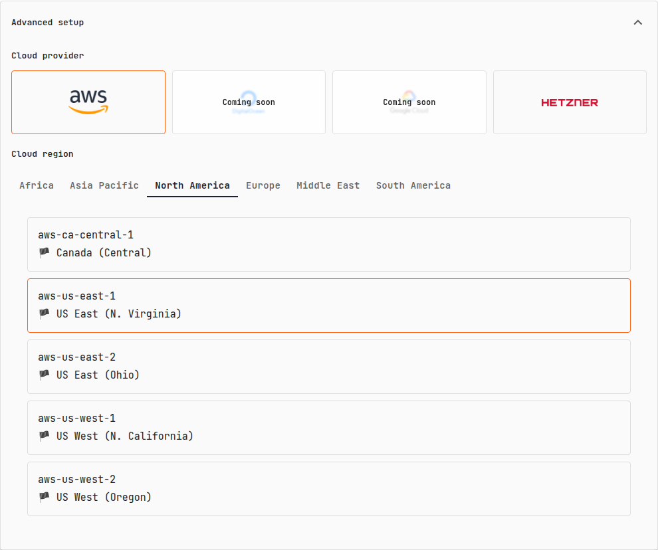Switch to the South America tab

[x=413, y=185]
